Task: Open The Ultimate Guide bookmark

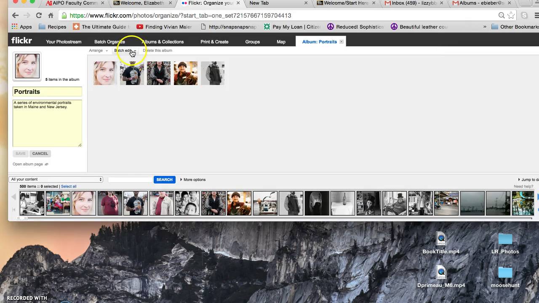Action: point(101,27)
